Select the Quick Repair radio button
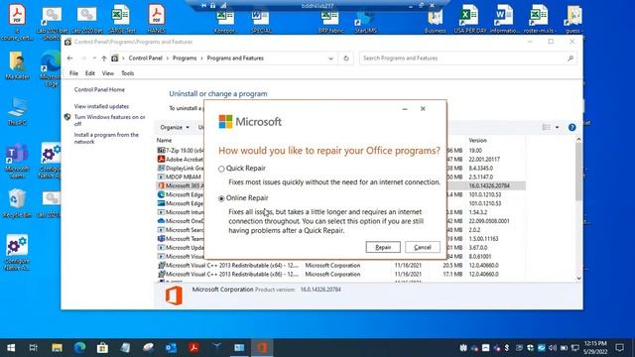This screenshot has width=635, height=357. (221, 169)
